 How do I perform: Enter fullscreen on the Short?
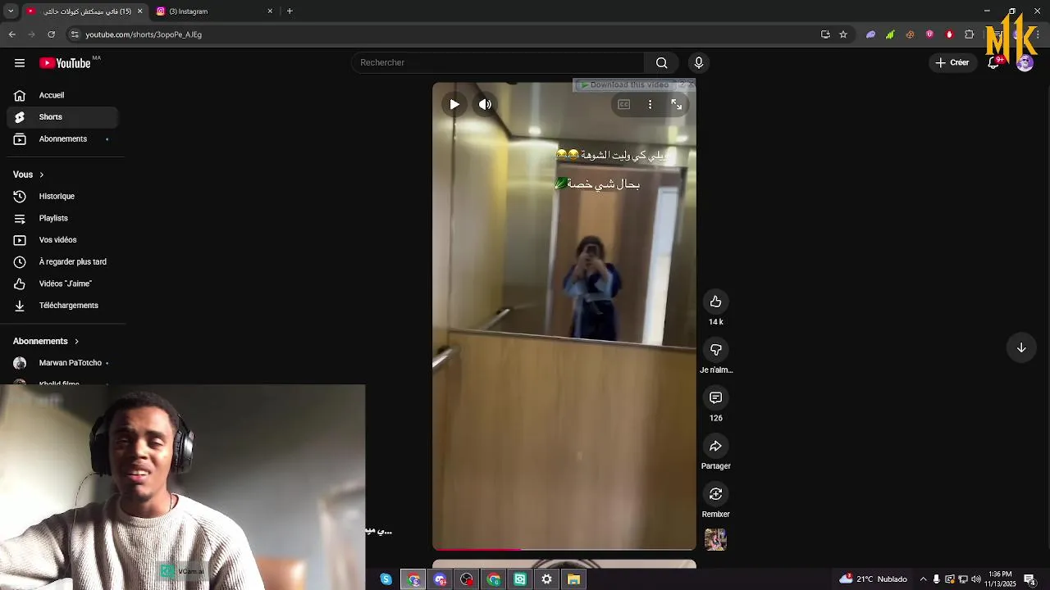coord(677,104)
